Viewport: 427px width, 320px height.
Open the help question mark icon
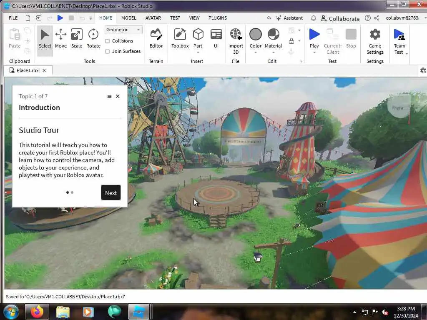[368, 18]
